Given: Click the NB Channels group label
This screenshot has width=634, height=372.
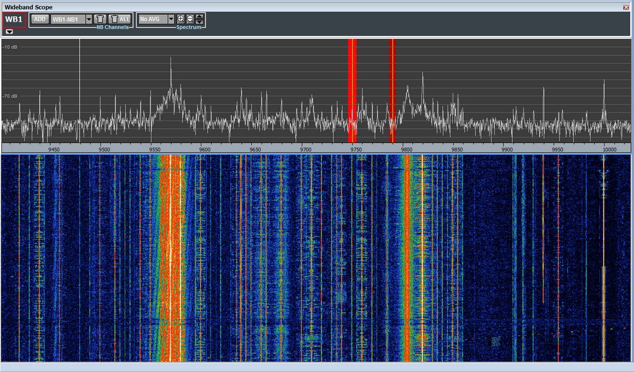Looking at the screenshot, I should point(111,27).
